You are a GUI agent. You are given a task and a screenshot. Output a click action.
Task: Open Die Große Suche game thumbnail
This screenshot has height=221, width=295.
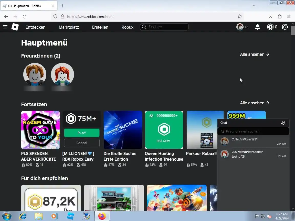123,130
